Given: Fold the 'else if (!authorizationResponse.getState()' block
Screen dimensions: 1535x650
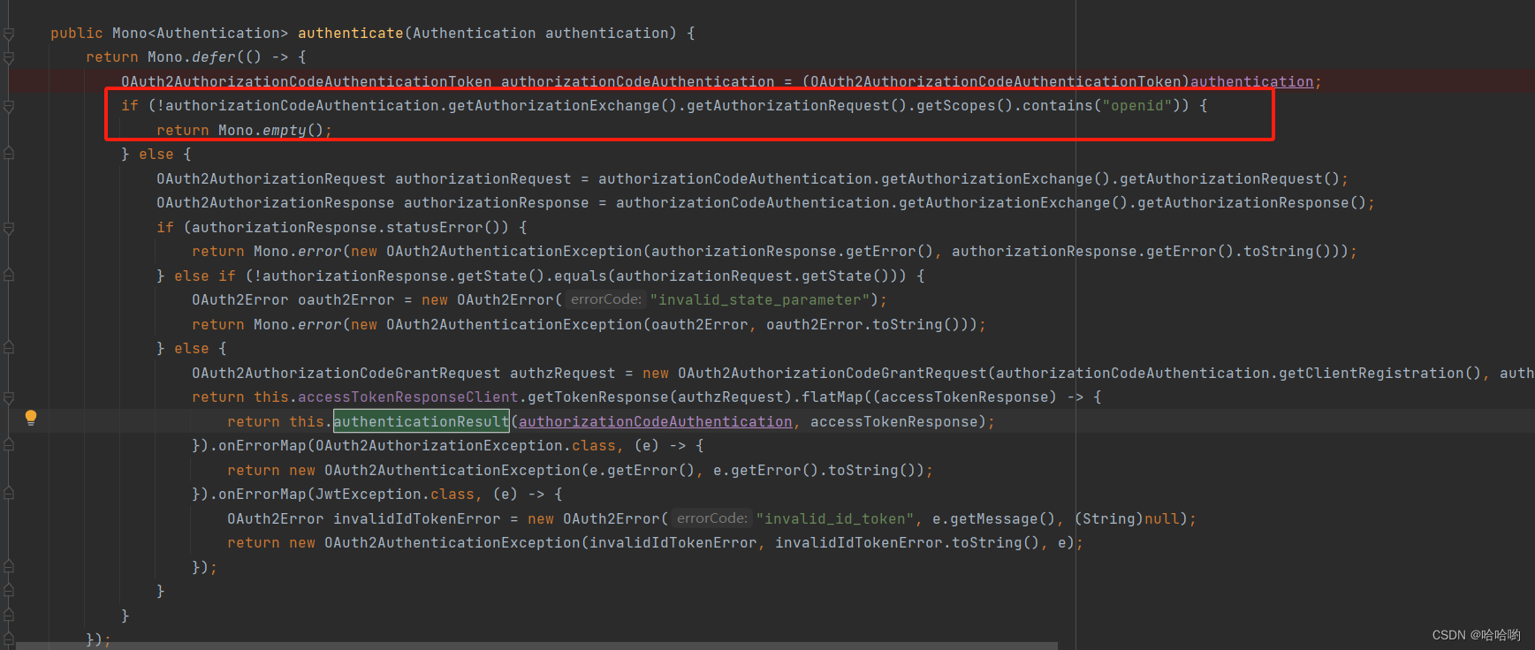Looking at the screenshot, I should (x=9, y=276).
